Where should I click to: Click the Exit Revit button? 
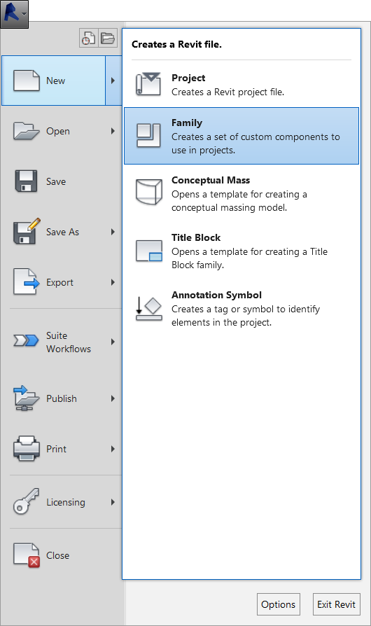tap(336, 604)
